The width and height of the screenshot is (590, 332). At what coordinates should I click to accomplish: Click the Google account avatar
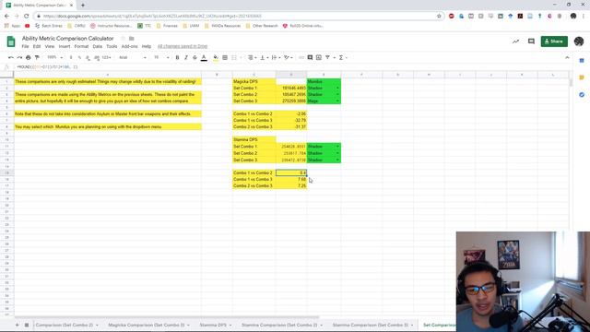579,41
